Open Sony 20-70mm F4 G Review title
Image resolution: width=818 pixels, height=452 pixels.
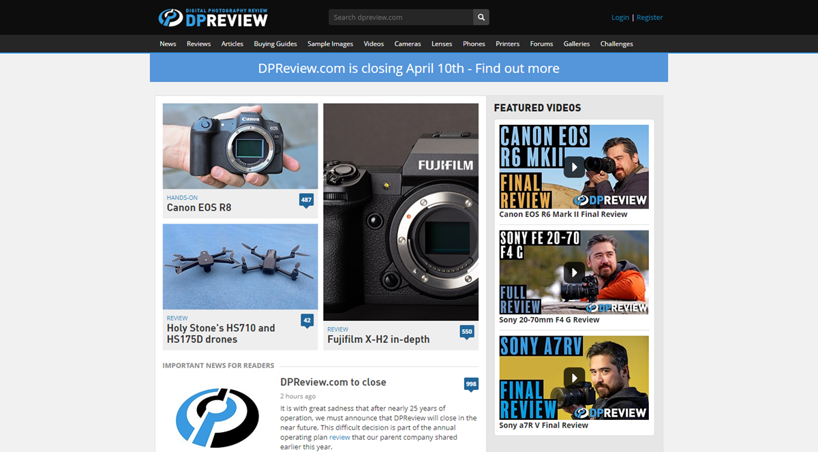[549, 320]
